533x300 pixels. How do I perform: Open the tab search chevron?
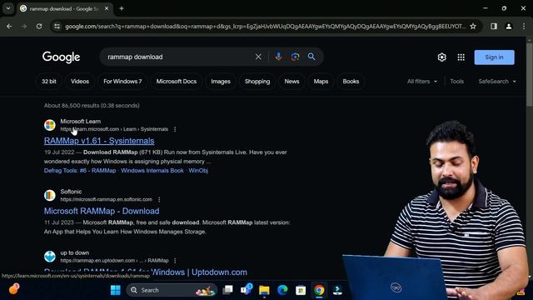point(8,8)
